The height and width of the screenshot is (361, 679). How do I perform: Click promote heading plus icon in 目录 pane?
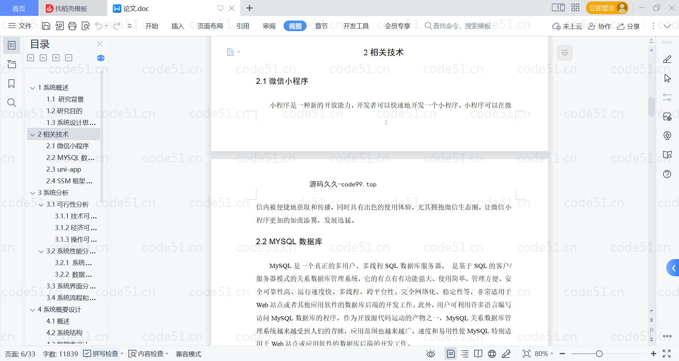(x=56, y=58)
